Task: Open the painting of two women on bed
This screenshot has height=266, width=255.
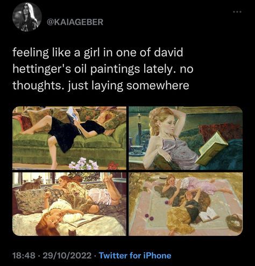Action: (x=69, y=204)
